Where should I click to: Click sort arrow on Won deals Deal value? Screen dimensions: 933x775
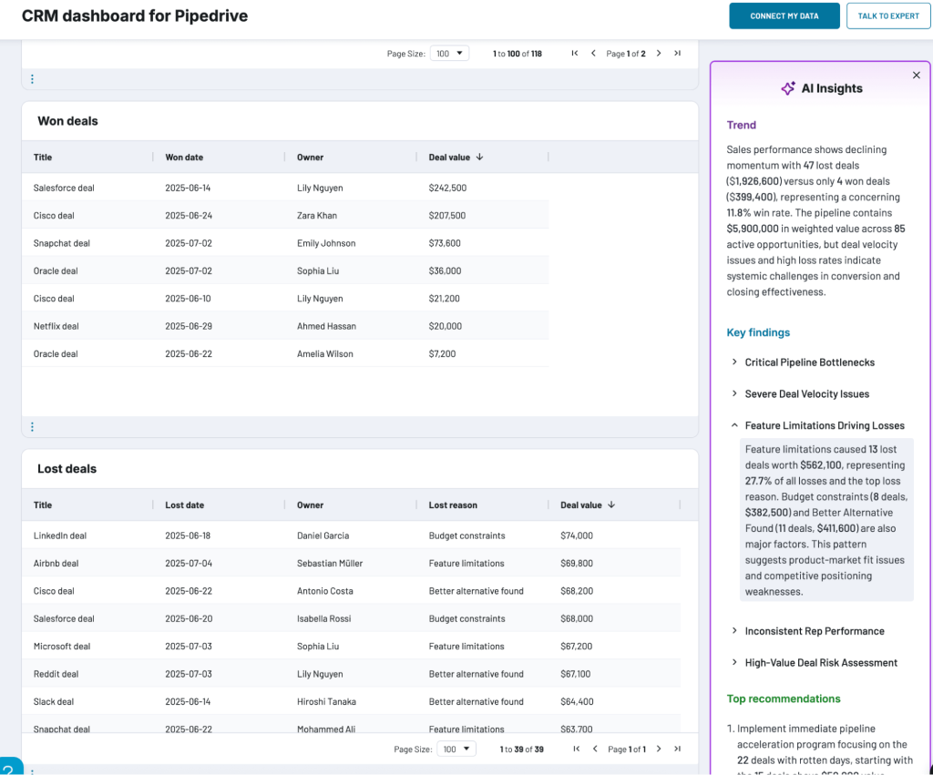479,157
